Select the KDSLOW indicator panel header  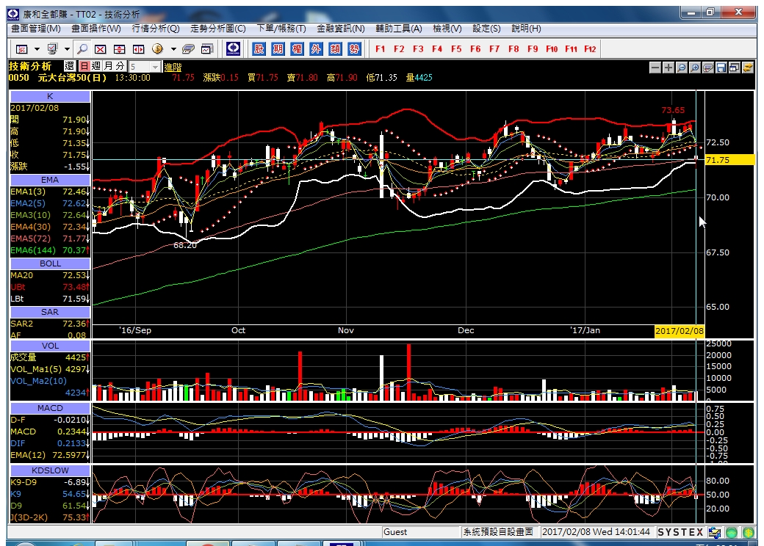pyautogui.click(x=50, y=470)
